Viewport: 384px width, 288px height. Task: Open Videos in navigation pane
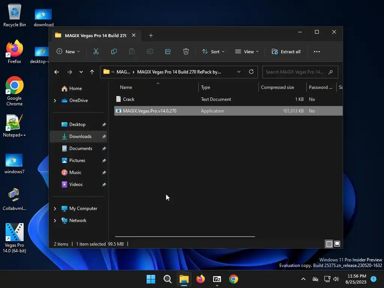[76, 184]
